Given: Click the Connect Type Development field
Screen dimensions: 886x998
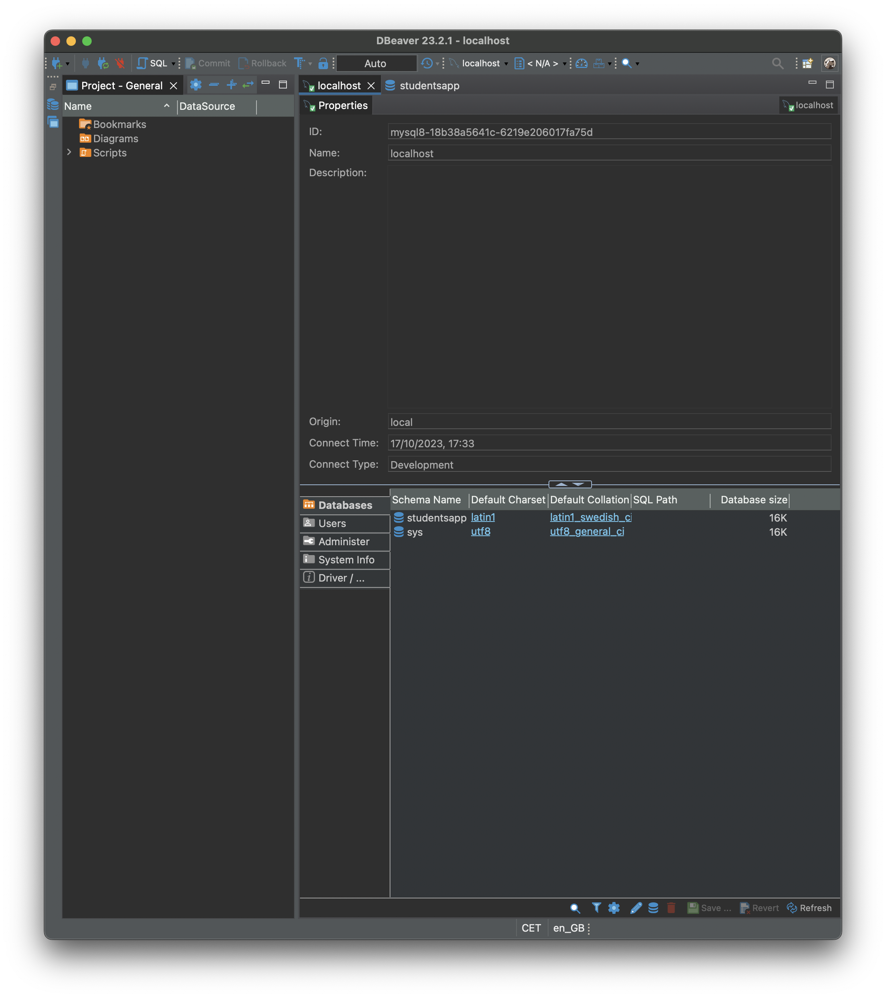Looking at the screenshot, I should tap(609, 464).
